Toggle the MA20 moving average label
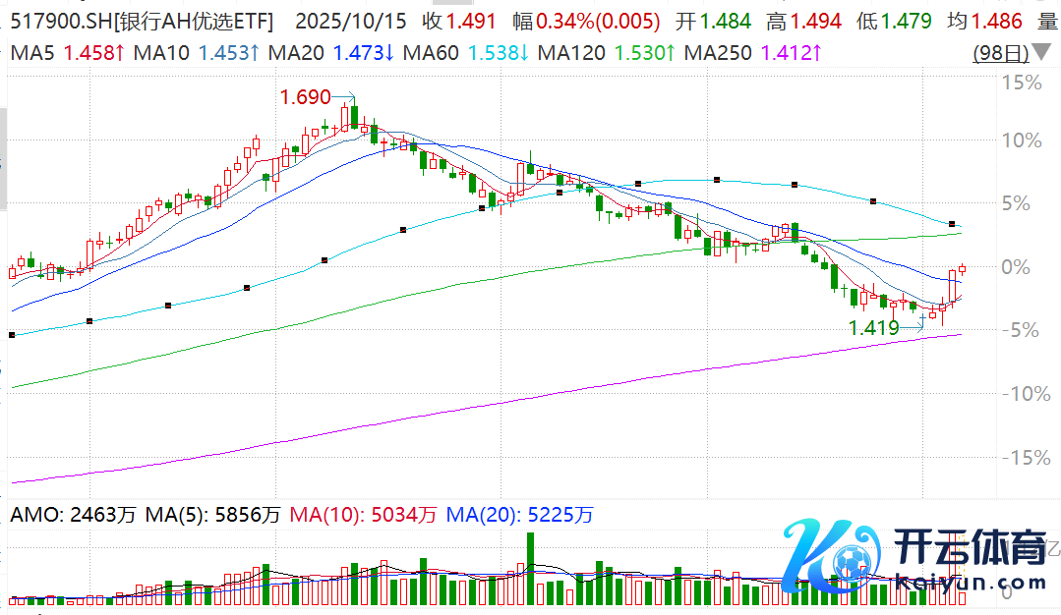Viewport: 1061px width, 615px height. (300, 53)
